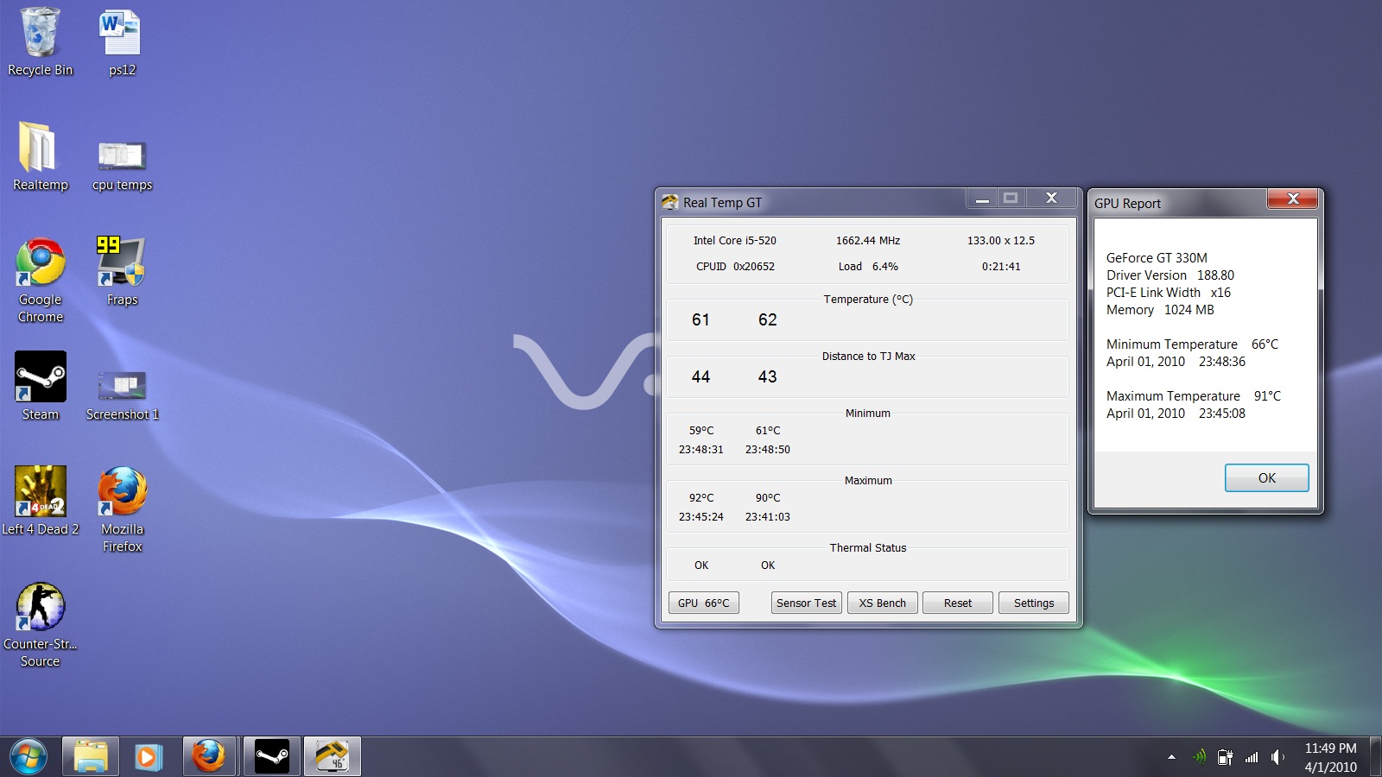
Task: Open the Recycle Bin desktop icon
Action: click(x=40, y=43)
